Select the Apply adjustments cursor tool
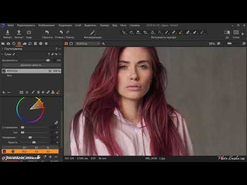Screen dimensions: 247x185 point(188,32)
